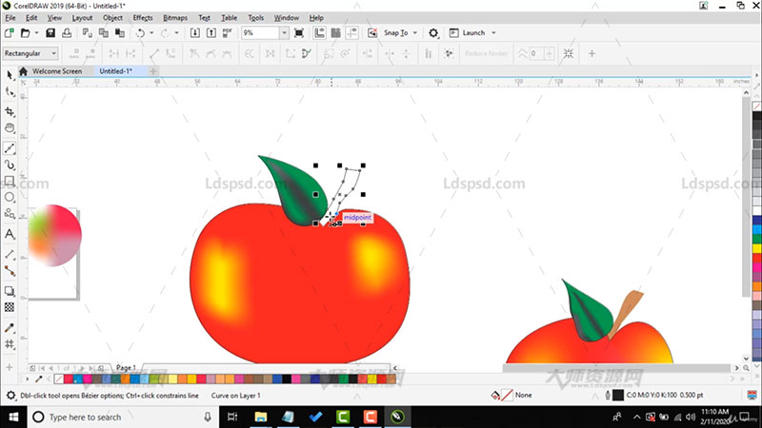The width and height of the screenshot is (762, 428).
Task: Toggle the Show guidelines button
Action: (351, 33)
